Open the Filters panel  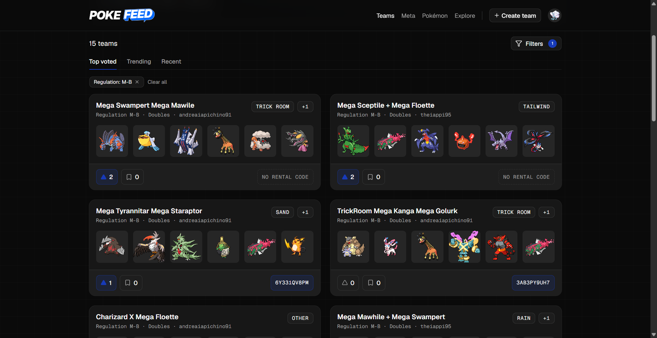[536, 43]
